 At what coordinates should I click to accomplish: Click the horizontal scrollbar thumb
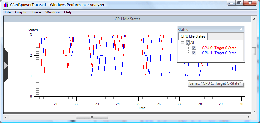point(92,117)
